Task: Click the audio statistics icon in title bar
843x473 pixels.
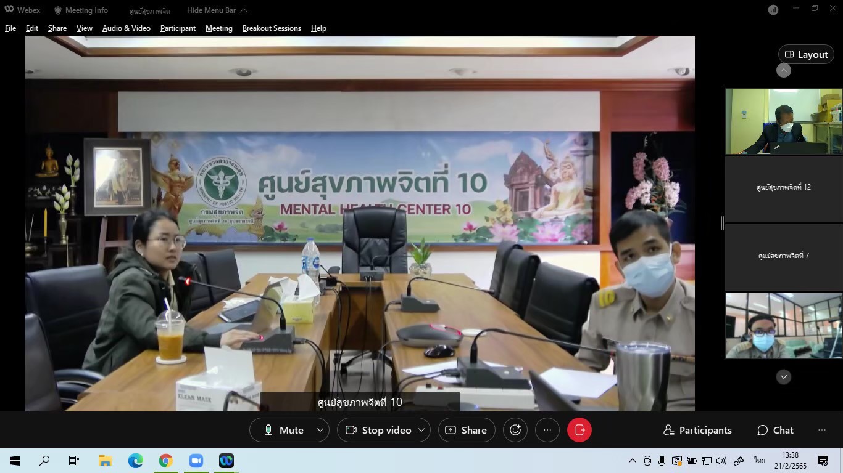Action: (773, 10)
